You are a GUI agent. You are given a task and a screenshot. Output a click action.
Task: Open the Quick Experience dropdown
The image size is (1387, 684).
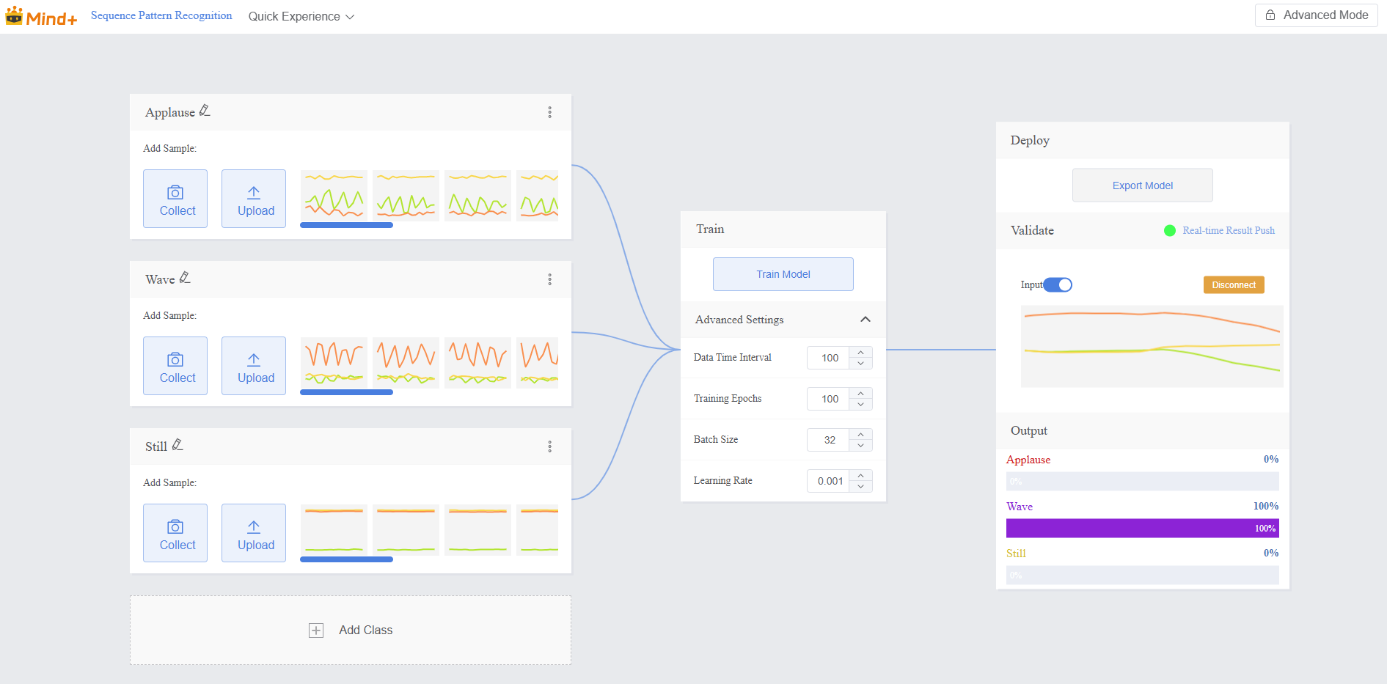click(x=301, y=17)
